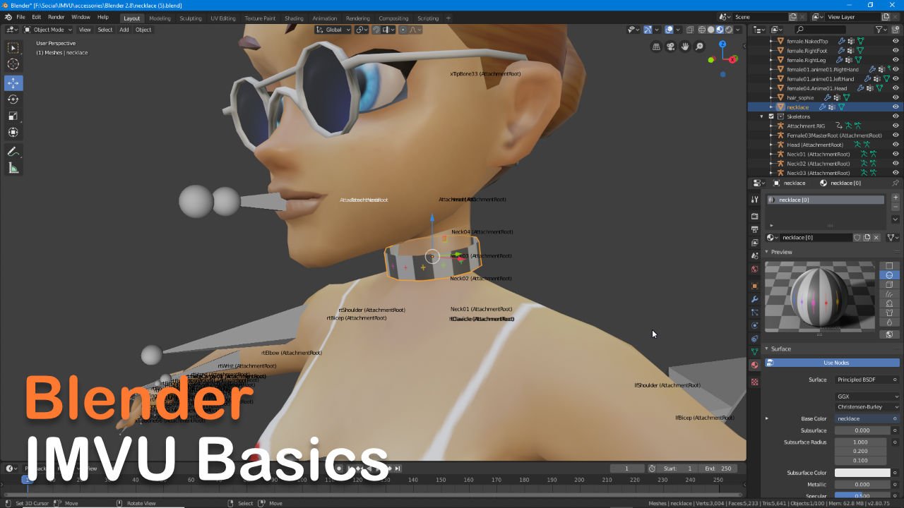
Task: Switch viewport to rendered shading
Action: (729, 30)
